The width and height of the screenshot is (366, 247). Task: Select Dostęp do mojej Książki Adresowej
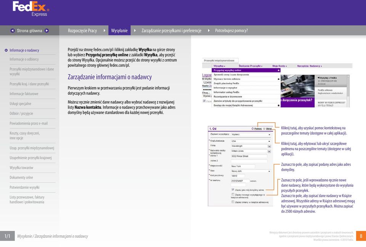coord(246,105)
